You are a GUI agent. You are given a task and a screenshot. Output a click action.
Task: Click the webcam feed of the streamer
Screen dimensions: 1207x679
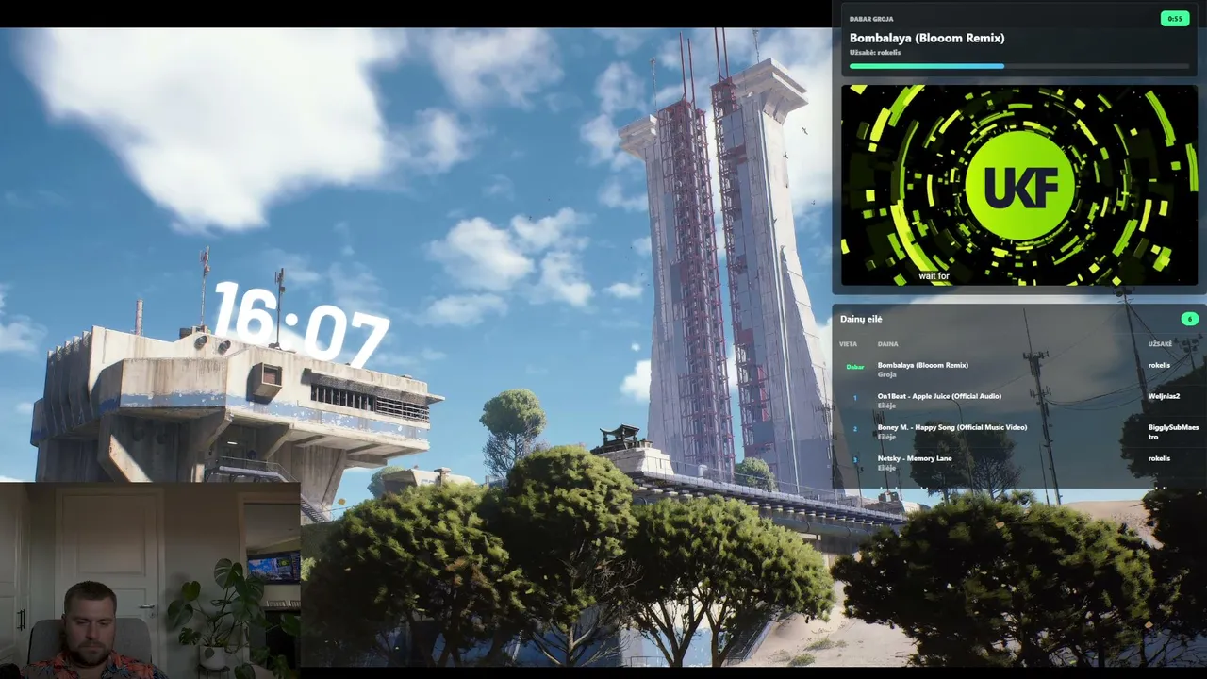[150, 581]
